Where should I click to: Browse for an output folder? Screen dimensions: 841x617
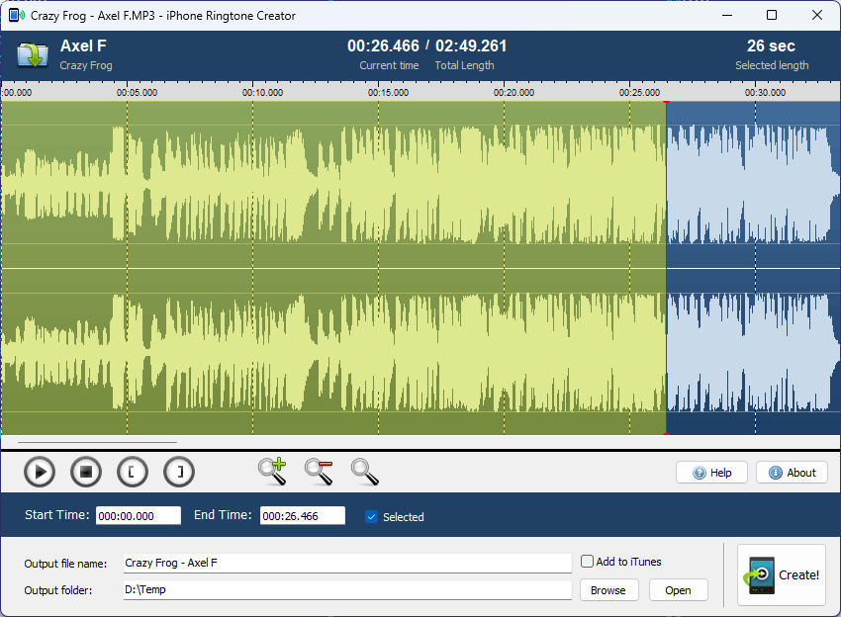pos(609,590)
